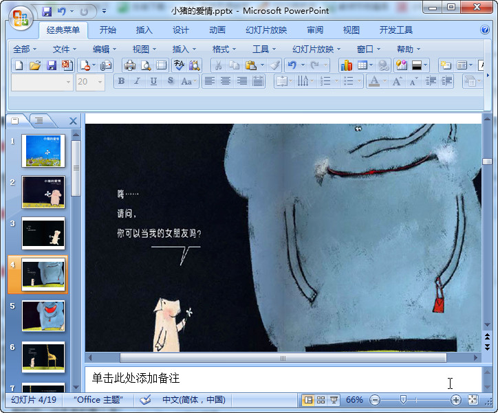Align text left
Image resolution: width=498 pixels, height=413 pixels.
[x=209, y=81]
